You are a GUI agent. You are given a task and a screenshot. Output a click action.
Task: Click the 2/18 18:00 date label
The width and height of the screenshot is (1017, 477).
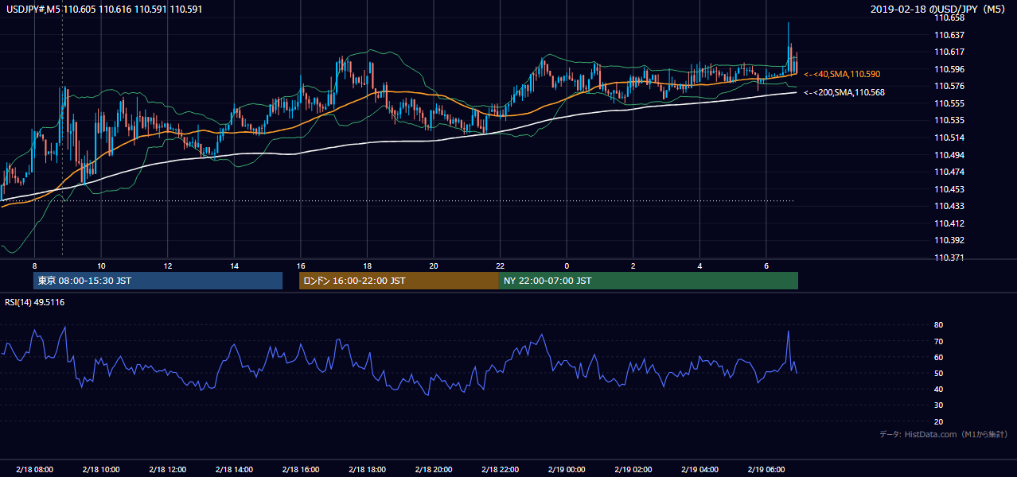[367, 470]
